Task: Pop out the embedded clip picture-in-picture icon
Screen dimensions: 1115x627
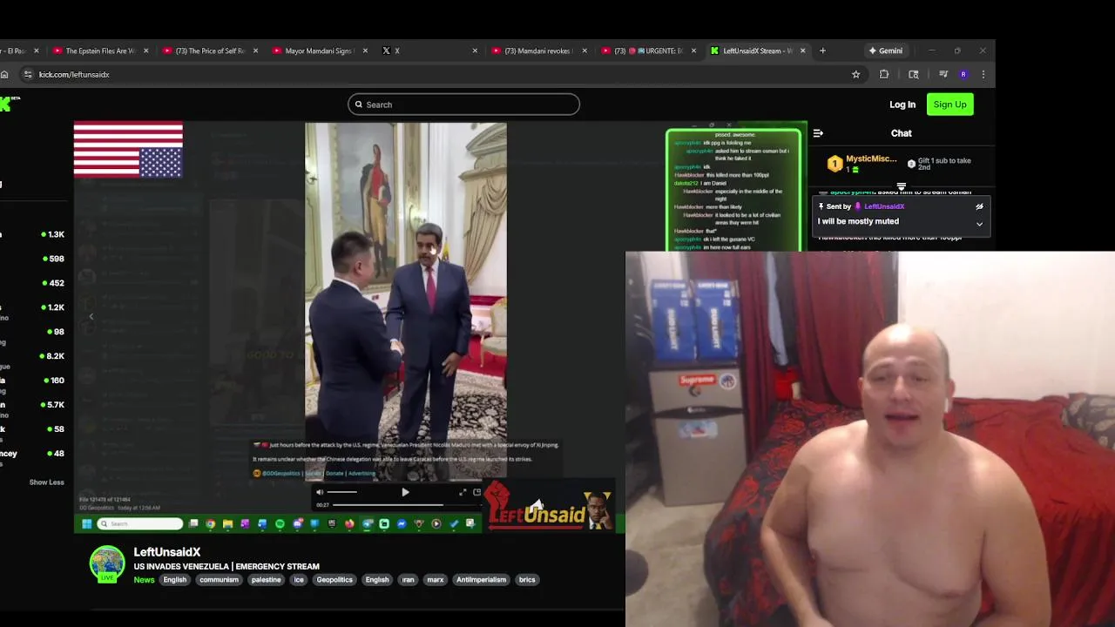Action: coord(476,492)
